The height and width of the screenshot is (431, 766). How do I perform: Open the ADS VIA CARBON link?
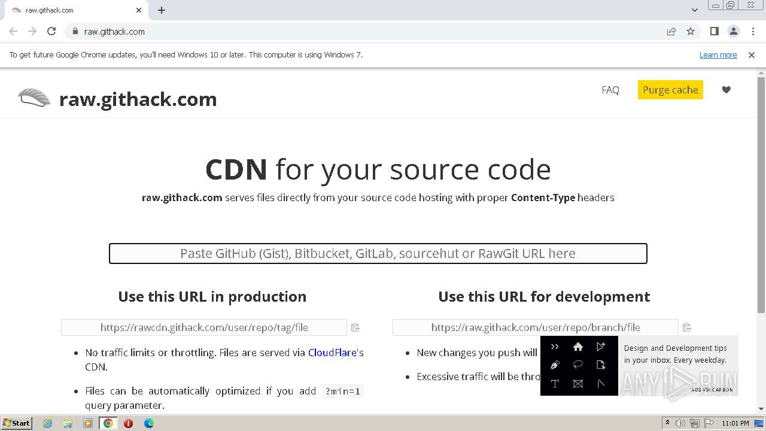[712, 390]
